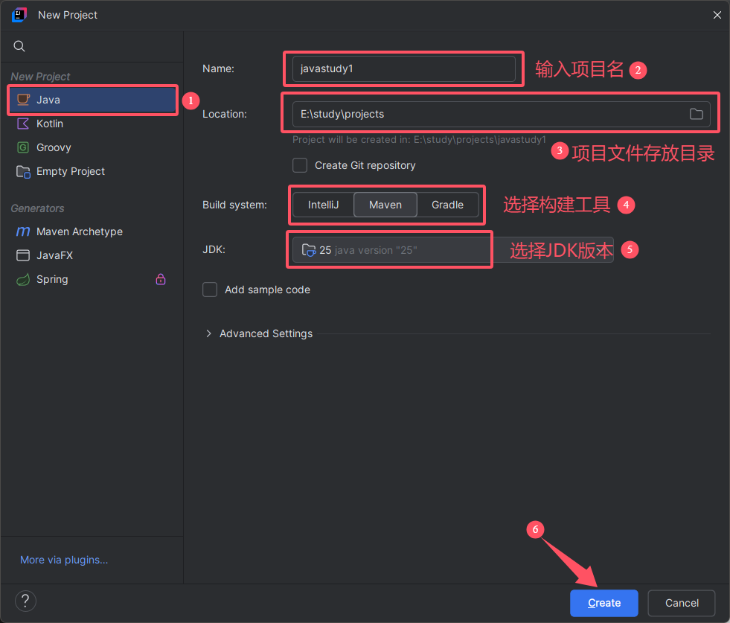The image size is (730, 623).
Task: Enable Create Git repository checkbox
Action: click(x=300, y=165)
